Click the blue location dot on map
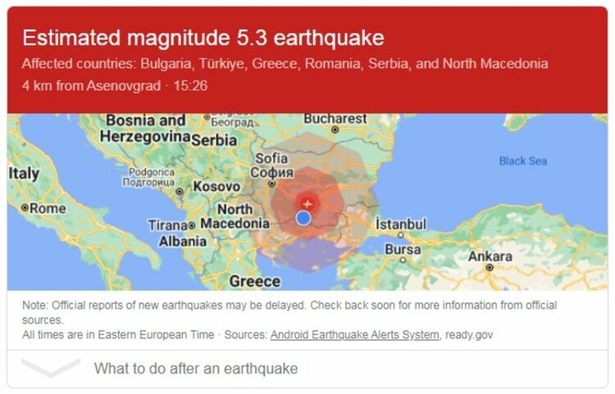Screen dimensions: 615x394 click(x=303, y=218)
